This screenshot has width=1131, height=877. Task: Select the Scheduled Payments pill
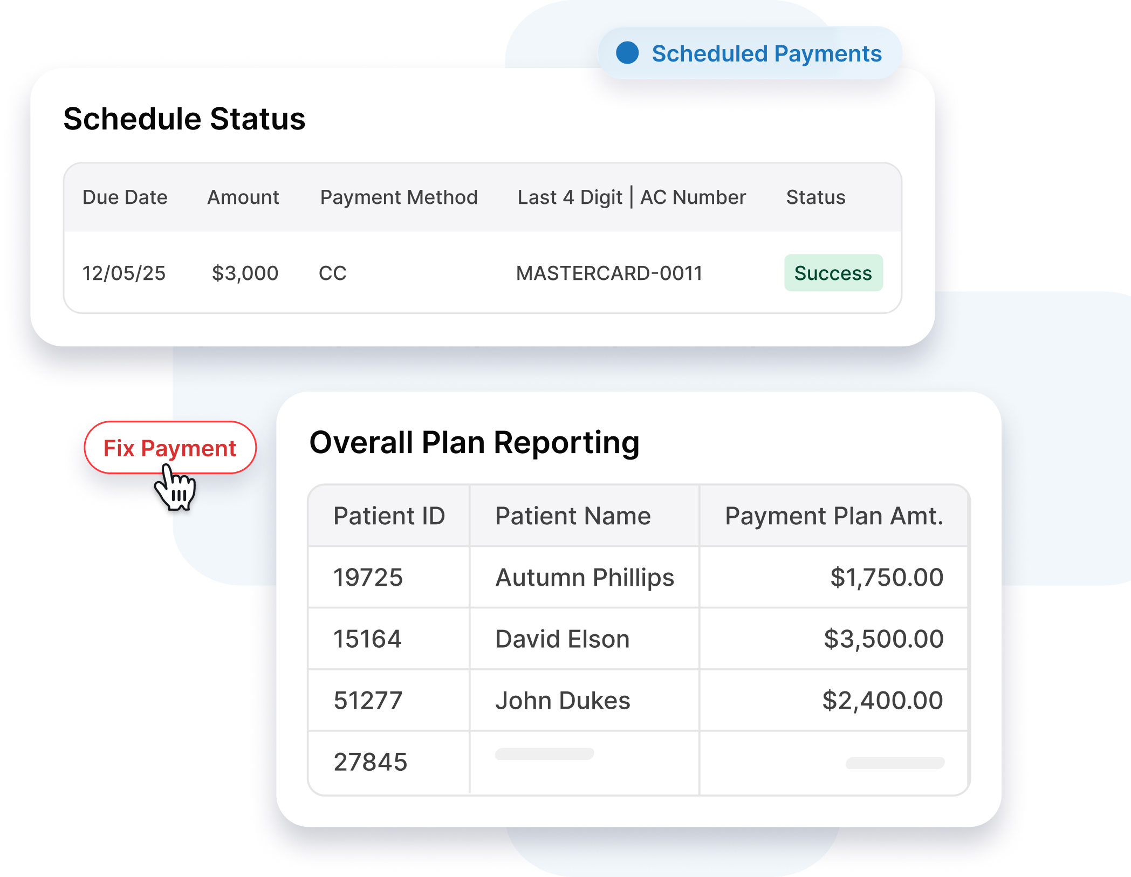[x=750, y=53]
